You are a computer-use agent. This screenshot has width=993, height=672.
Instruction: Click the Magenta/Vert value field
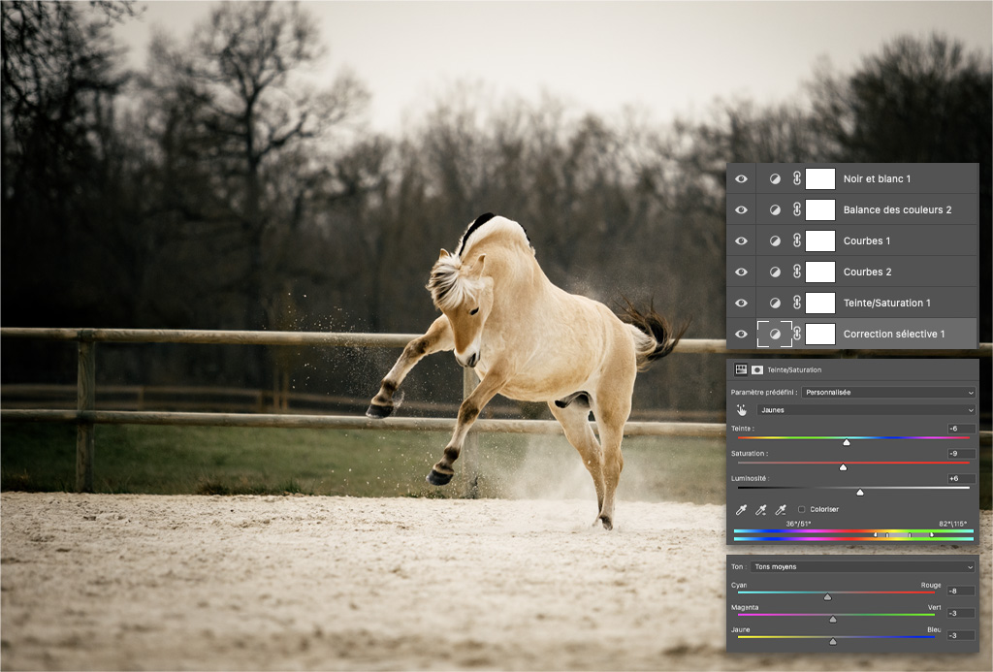point(961,613)
